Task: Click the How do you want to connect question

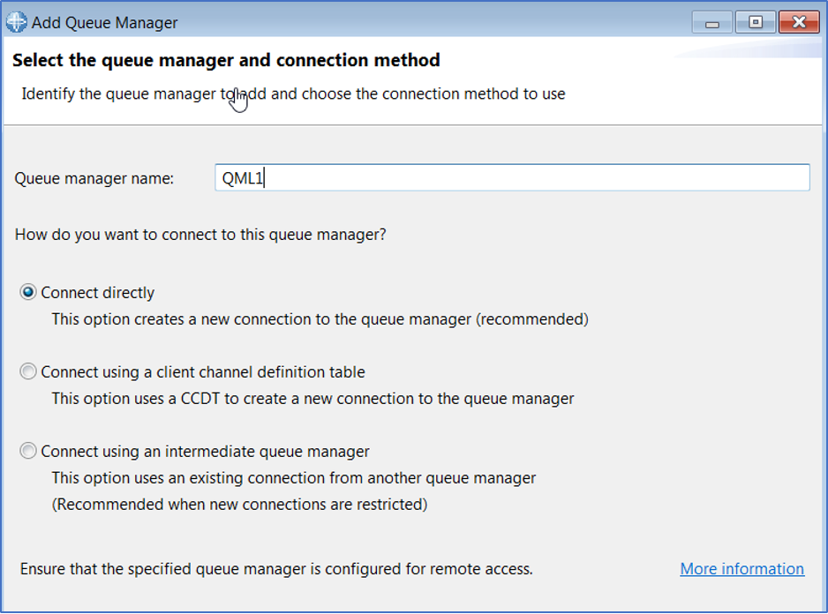Action: click(x=200, y=236)
